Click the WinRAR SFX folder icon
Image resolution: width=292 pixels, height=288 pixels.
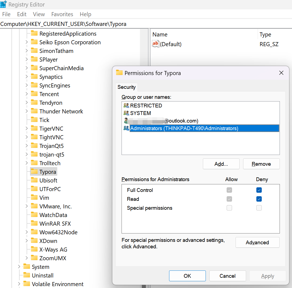(34, 223)
